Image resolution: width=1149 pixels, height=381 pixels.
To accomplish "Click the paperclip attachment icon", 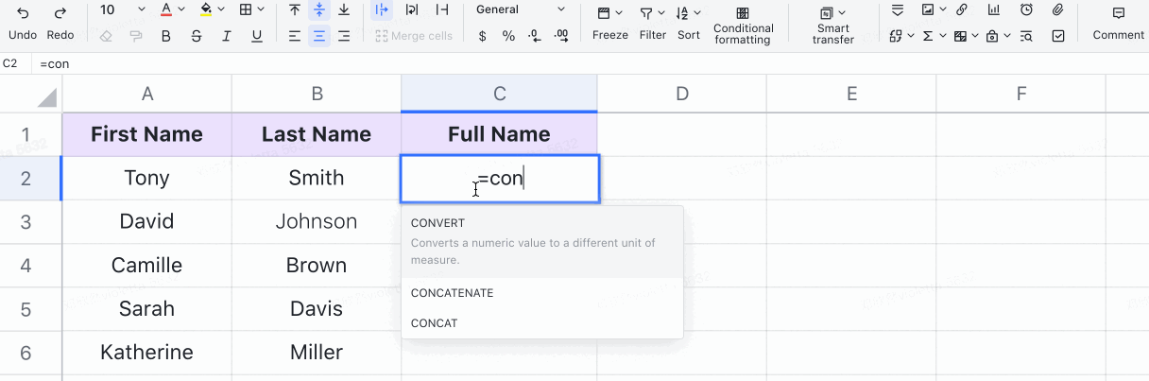I will coord(1058,10).
